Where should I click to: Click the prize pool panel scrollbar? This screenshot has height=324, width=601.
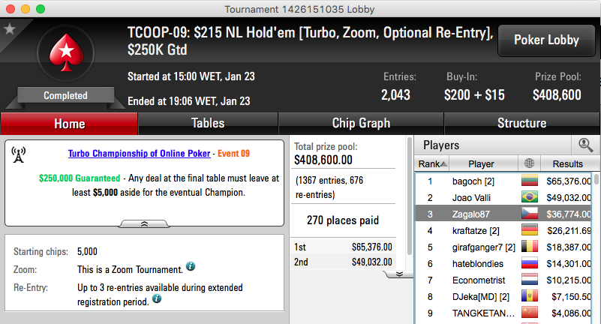(410, 197)
